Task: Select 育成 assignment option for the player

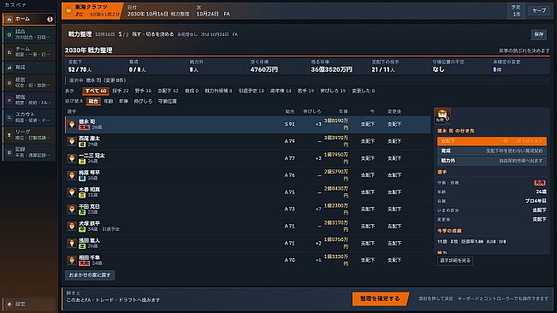Action: [492, 151]
